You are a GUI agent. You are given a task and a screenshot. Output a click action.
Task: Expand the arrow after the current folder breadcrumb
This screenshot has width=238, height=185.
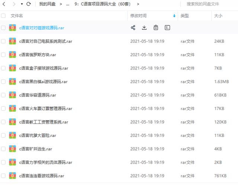[138, 4]
